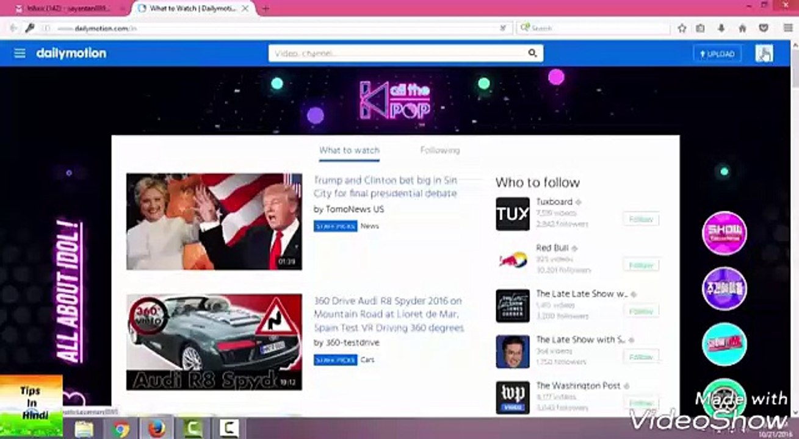This screenshot has width=799, height=439.
Task: Follow the Tuxboard channel
Action: (x=641, y=220)
